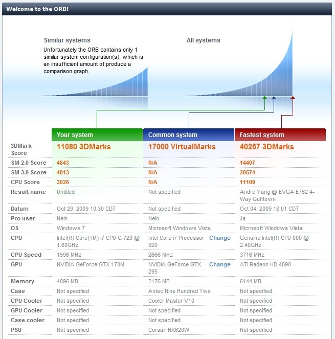Click the PSU row label

point(16,330)
